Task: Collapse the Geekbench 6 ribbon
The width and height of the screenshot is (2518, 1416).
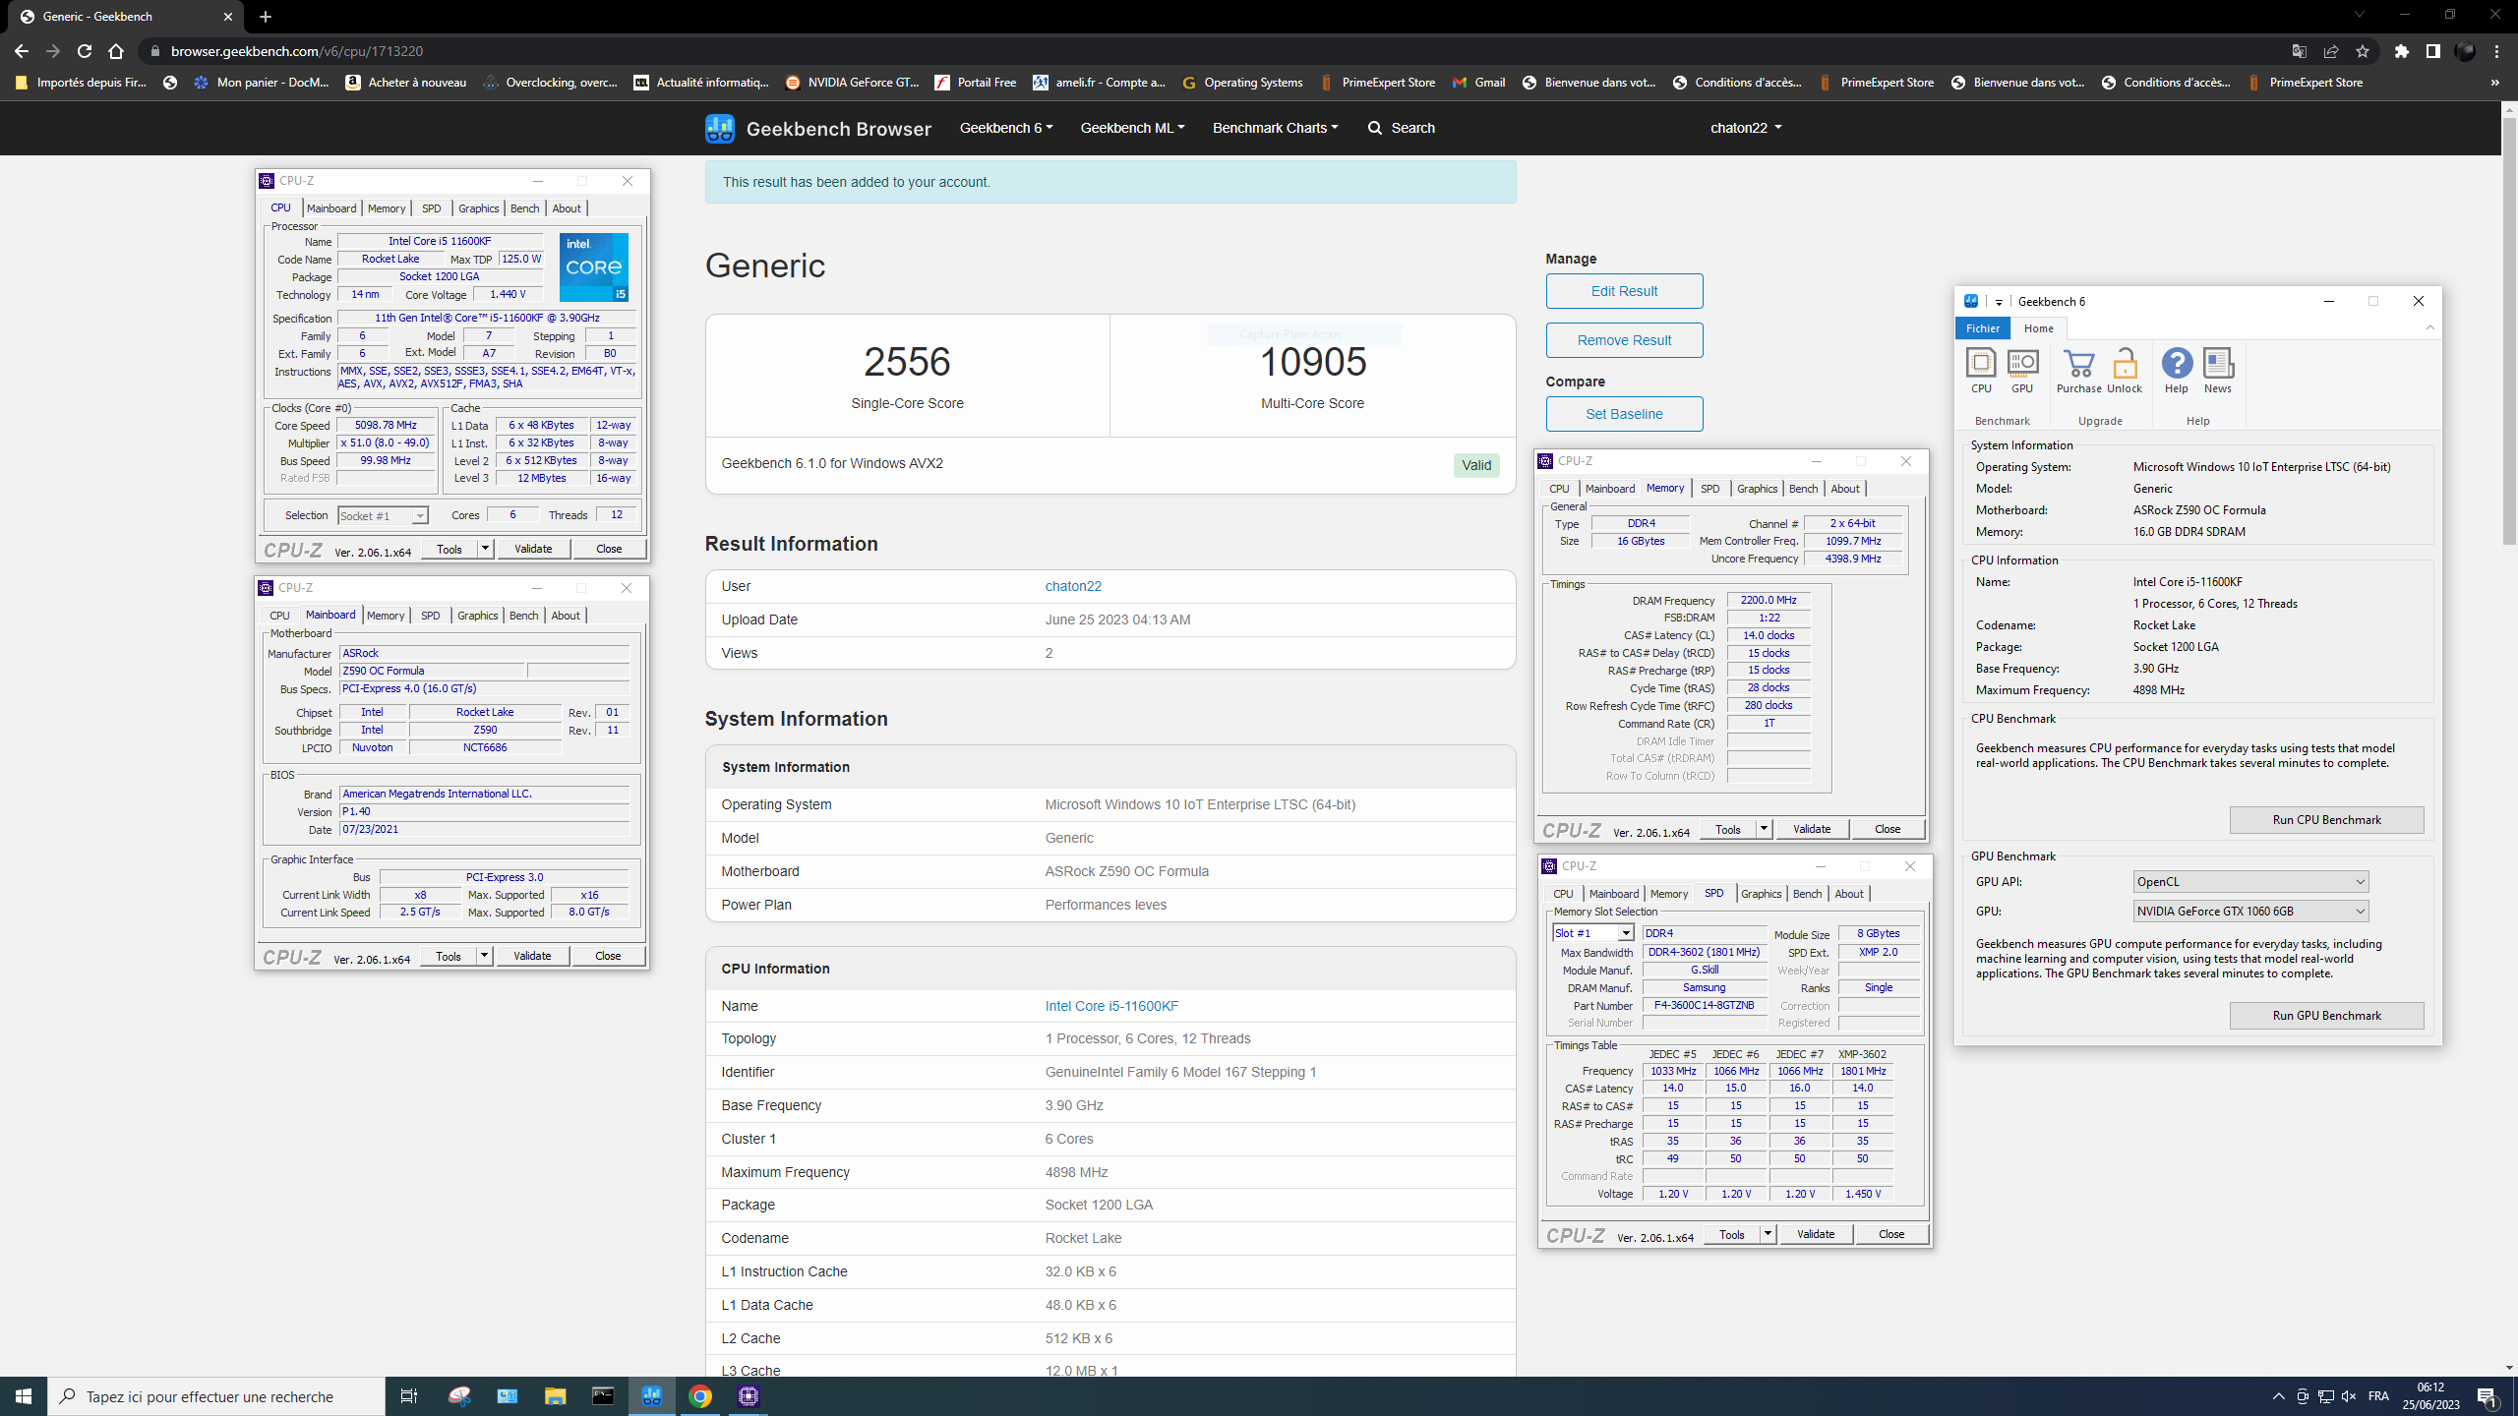Action: pos(2429,327)
